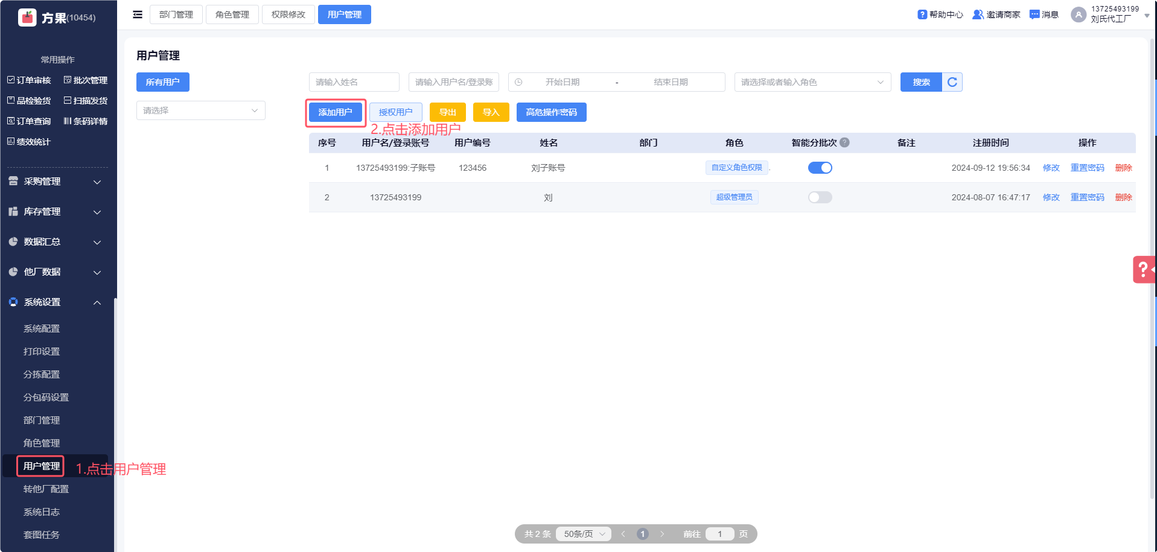Click the hamburger menu collapse icon

pos(138,14)
